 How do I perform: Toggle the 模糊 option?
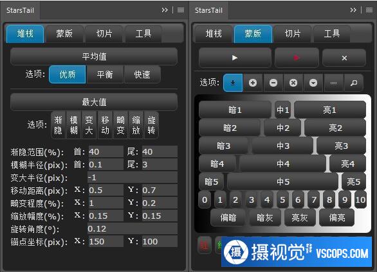pos(73,125)
